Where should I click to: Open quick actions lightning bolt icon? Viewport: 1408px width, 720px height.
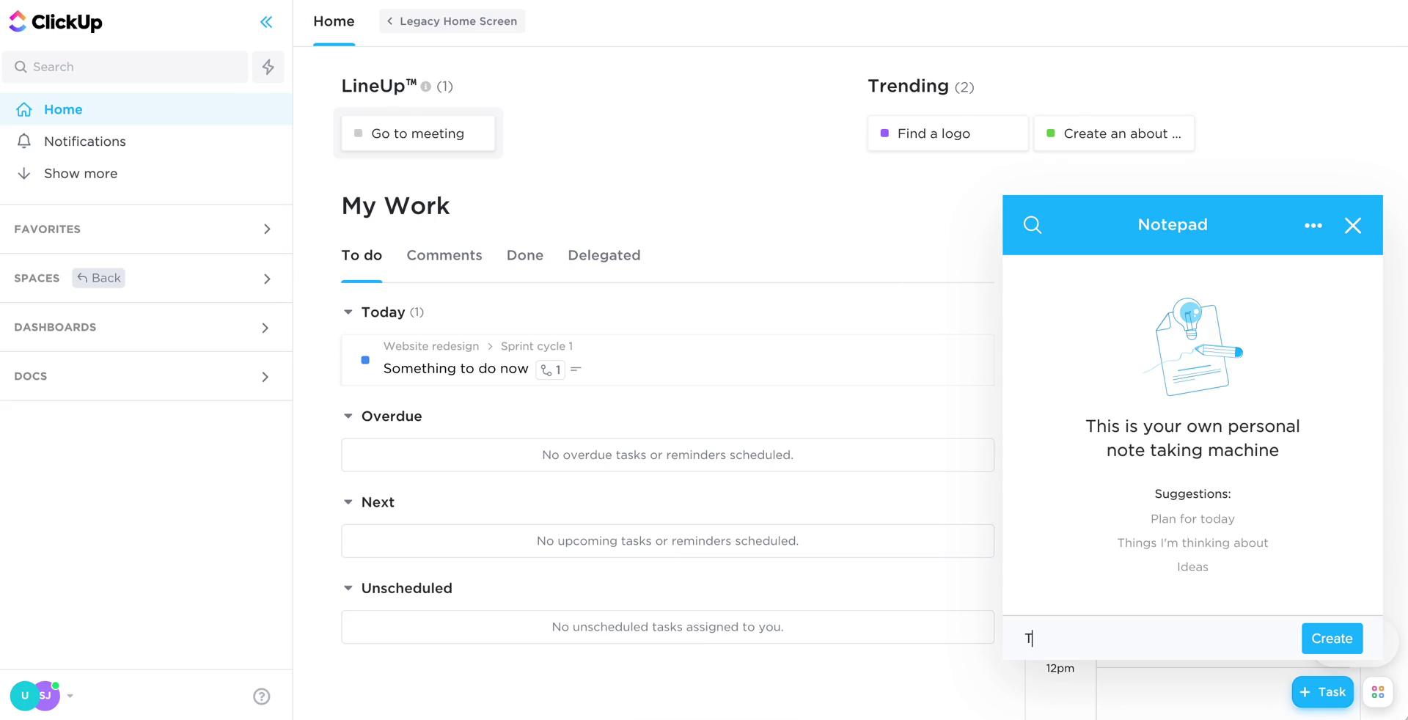[268, 67]
